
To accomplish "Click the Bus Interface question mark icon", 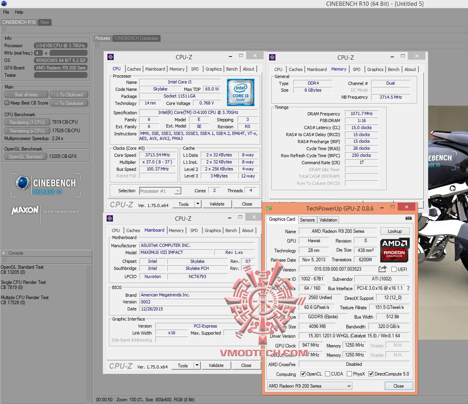I will click(x=408, y=288).
